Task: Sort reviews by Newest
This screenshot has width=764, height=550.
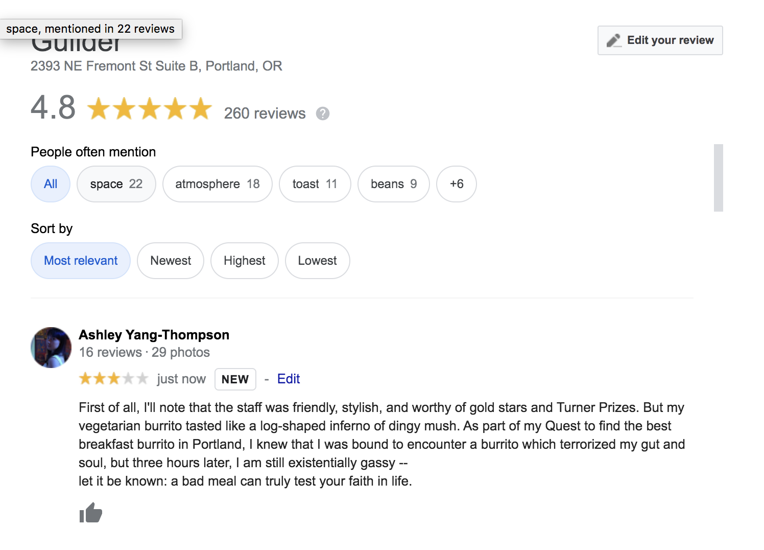Action: [171, 261]
